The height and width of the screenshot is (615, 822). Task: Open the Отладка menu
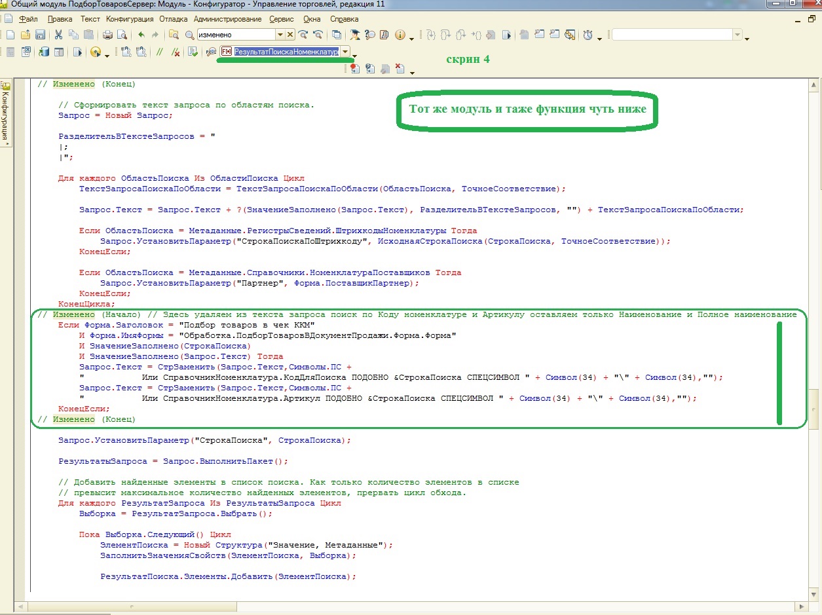174,19
